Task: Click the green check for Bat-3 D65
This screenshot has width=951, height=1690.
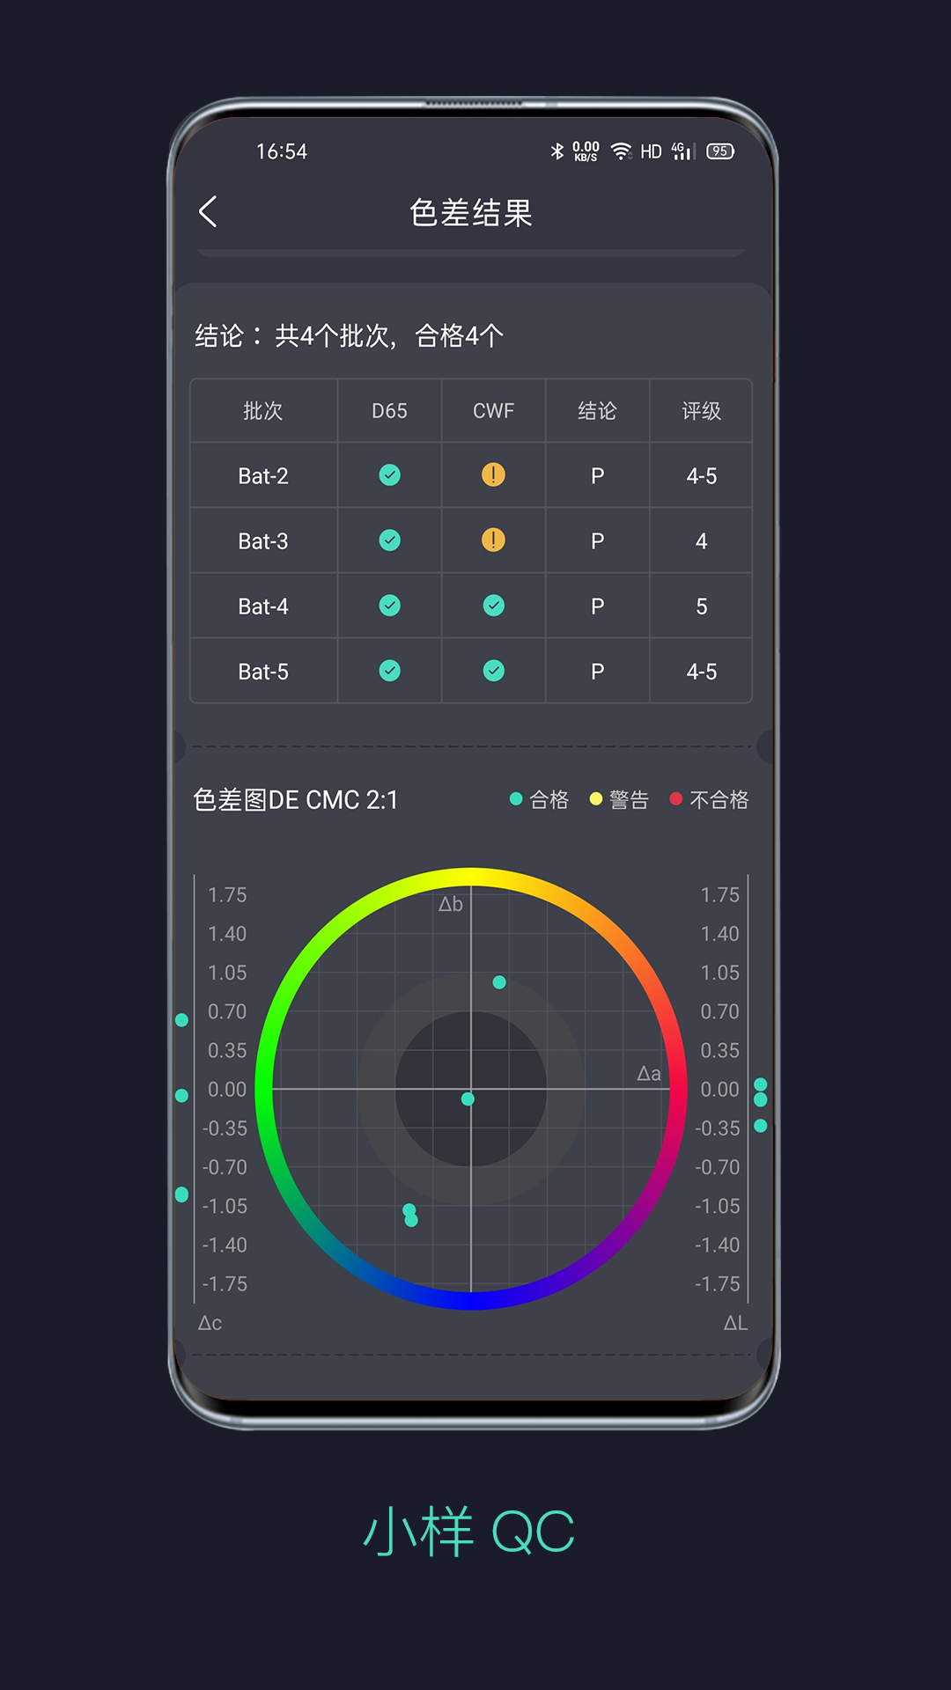Action: pos(389,540)
